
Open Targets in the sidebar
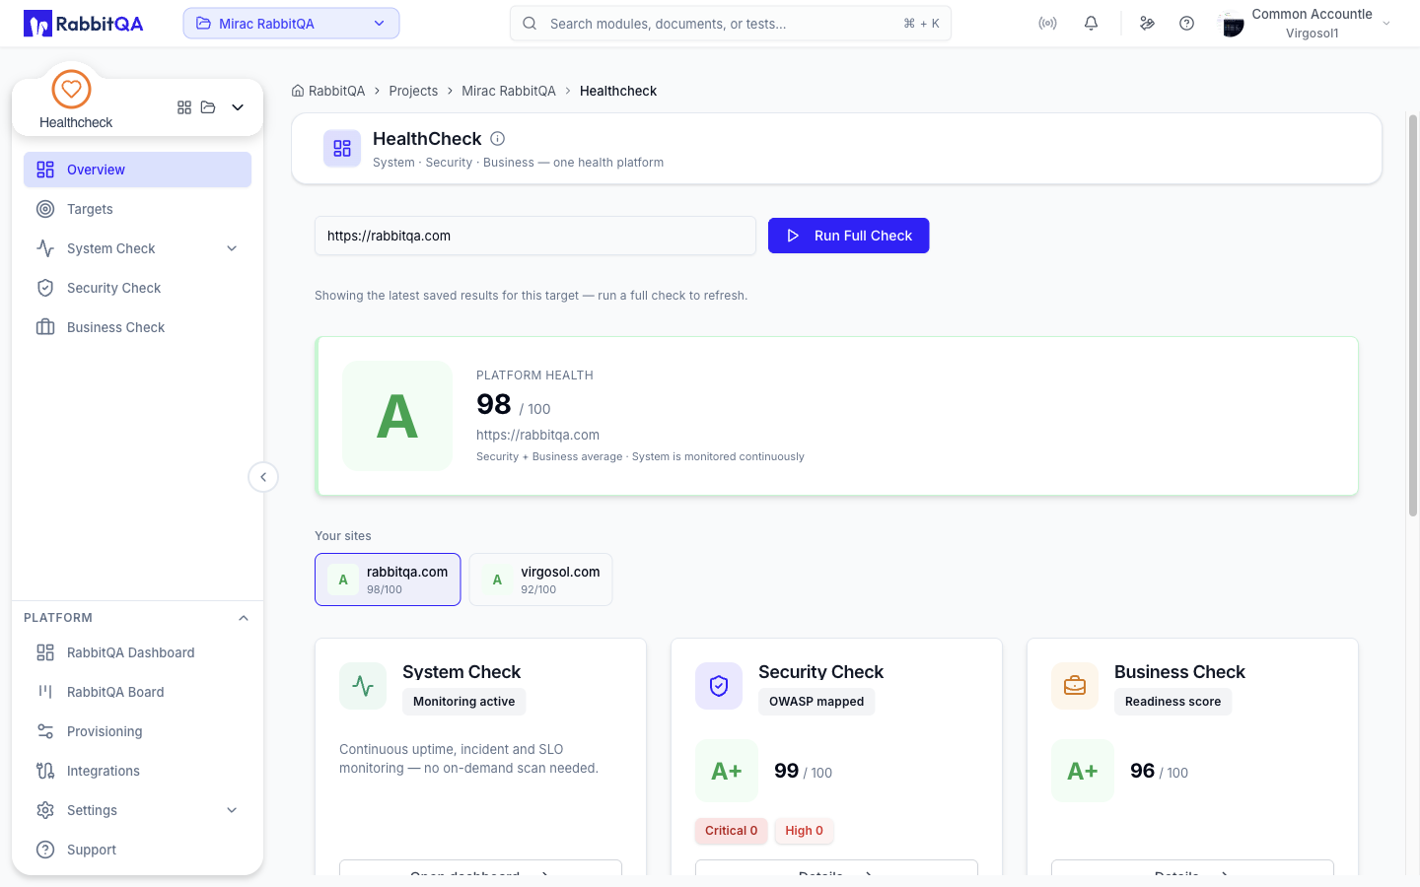tap(137, 209)
